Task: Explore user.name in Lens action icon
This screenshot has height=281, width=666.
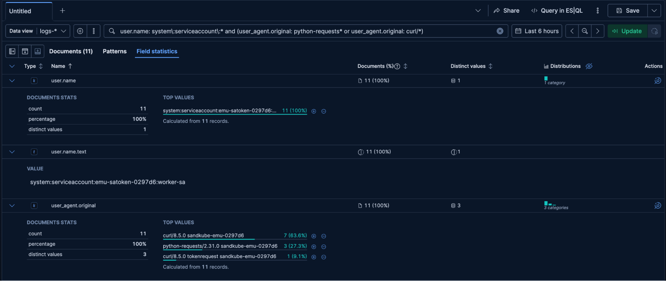Action: click(x=658, y=81)
